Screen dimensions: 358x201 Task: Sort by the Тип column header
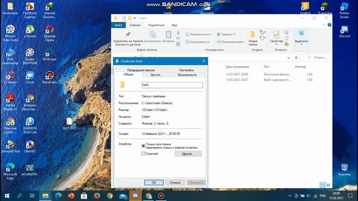tap(266, 67)
